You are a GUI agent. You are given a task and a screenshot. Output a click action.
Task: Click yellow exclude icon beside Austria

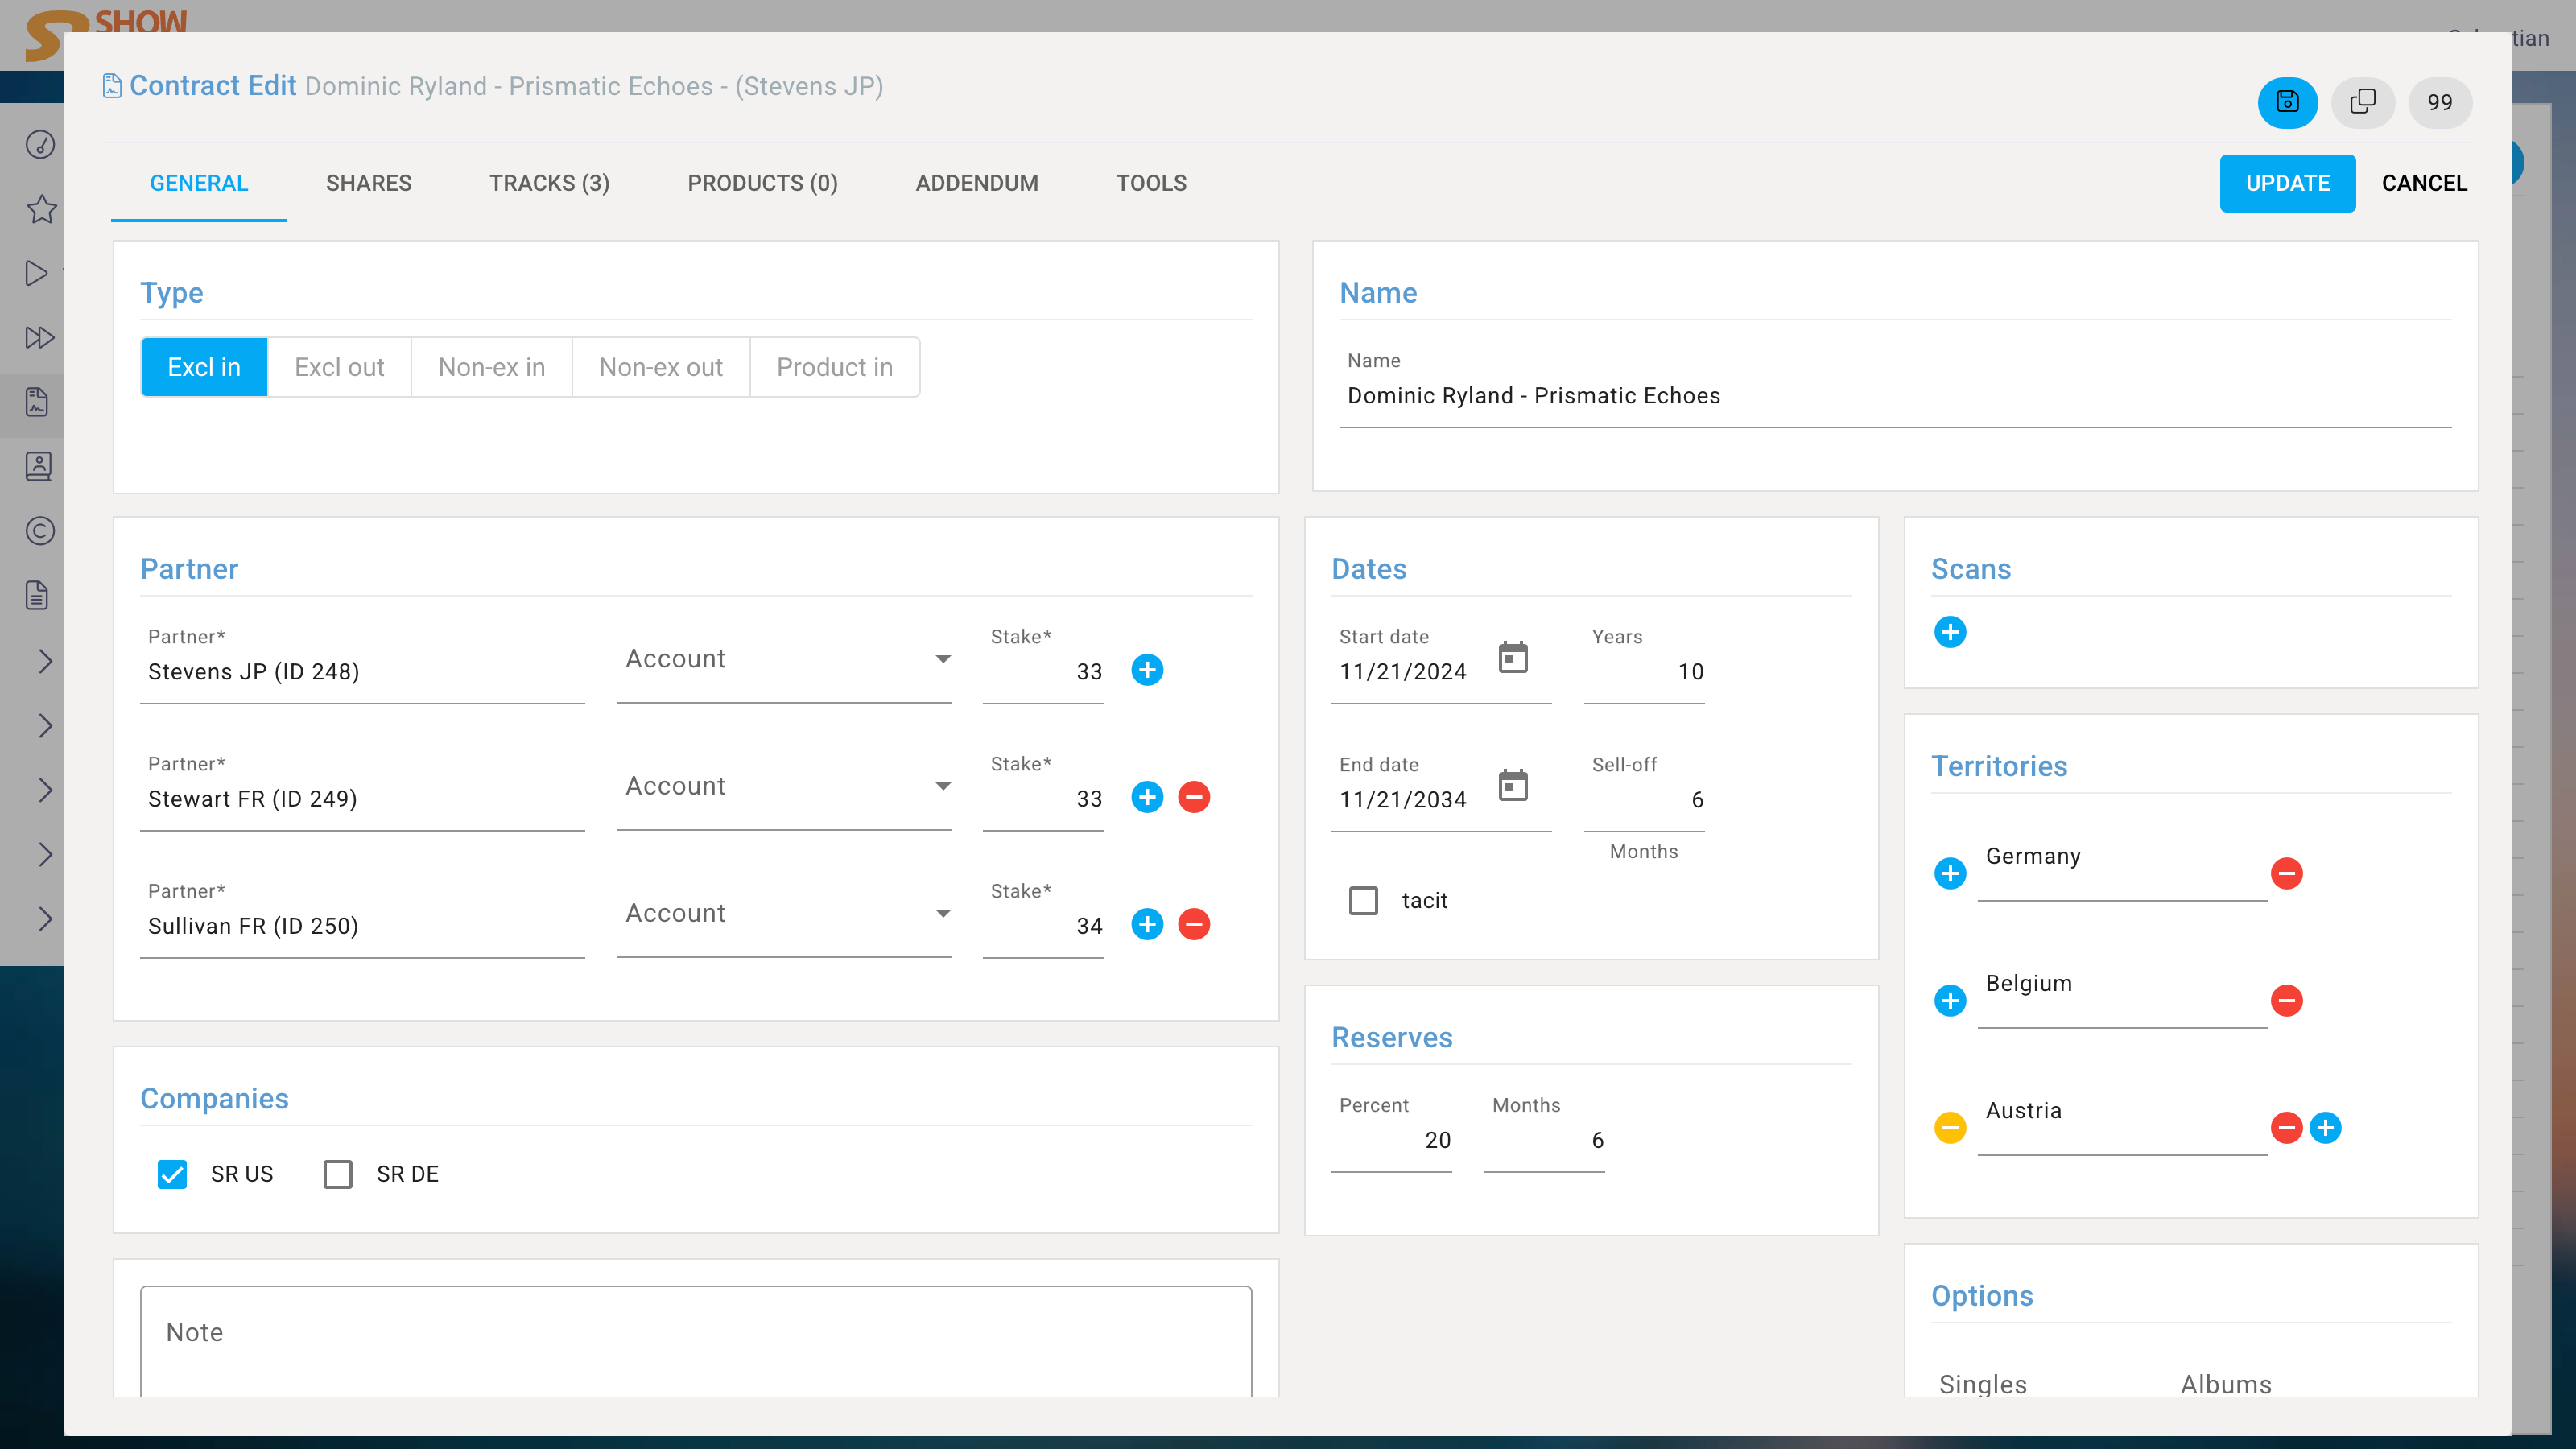pyautogui.click(x=1950, y=1128)
